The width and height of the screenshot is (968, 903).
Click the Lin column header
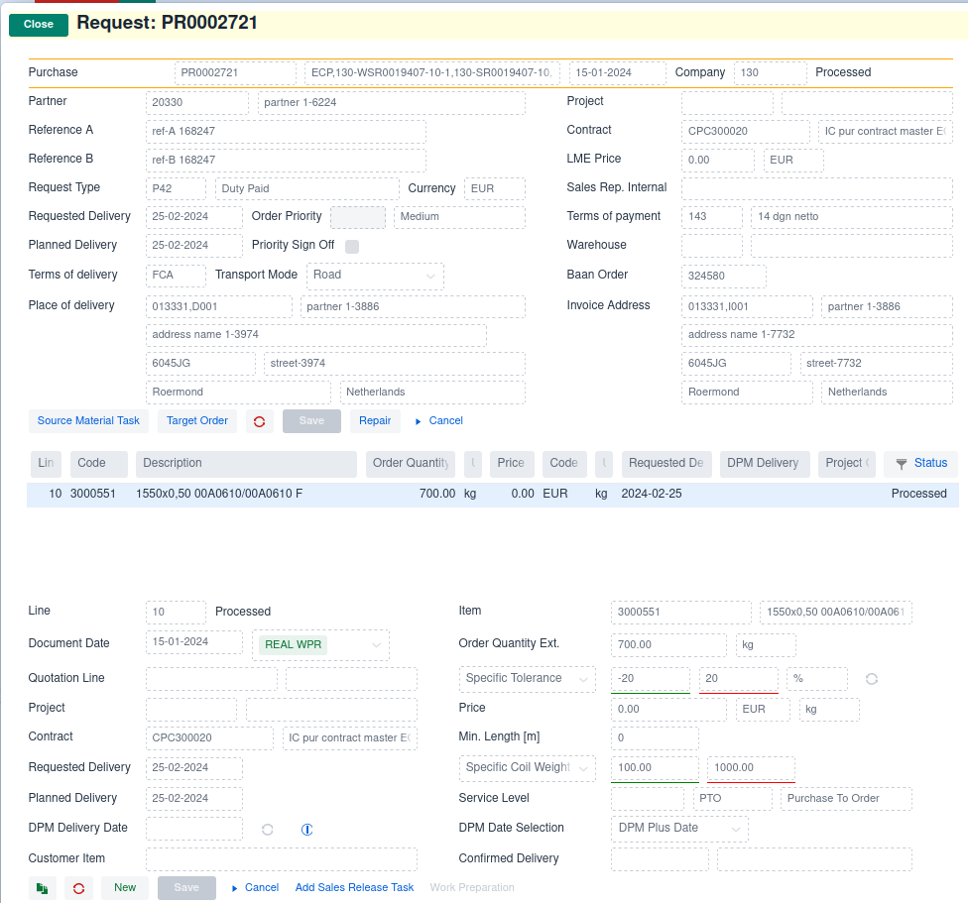tap(46, 464)
